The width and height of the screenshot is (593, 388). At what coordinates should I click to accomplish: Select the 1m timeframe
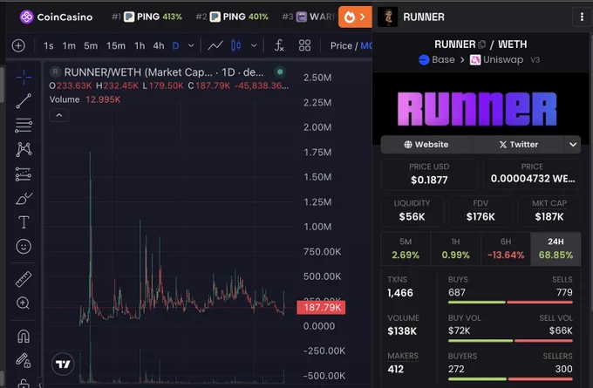69,45
